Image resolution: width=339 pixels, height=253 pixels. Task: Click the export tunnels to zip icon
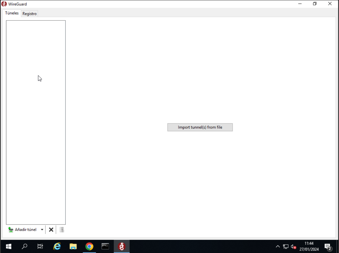pyautogui.click(x=62, y=230)
